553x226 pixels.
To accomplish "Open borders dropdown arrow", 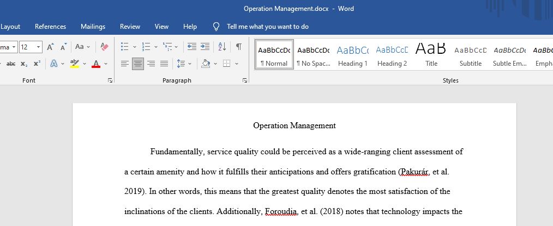I will tap(237, 64).
